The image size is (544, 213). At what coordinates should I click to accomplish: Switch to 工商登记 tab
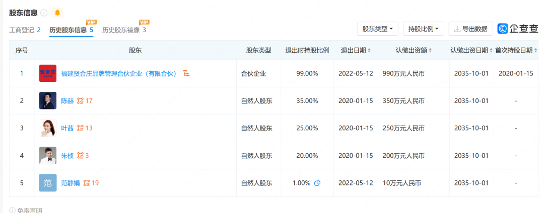coord(25,30)
